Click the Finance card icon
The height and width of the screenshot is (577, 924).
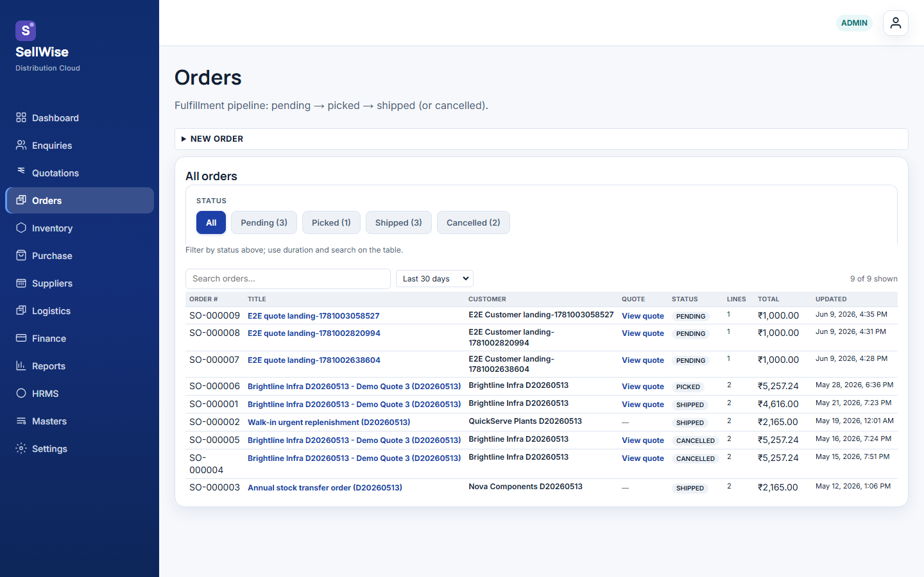point(21,338)
